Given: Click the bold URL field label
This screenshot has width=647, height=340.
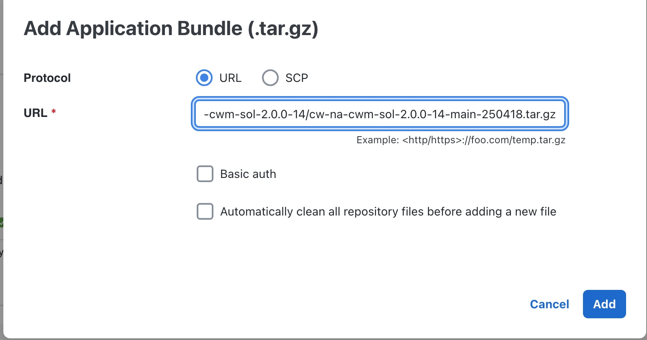Looking at the screenshot, I should [36, 113].
